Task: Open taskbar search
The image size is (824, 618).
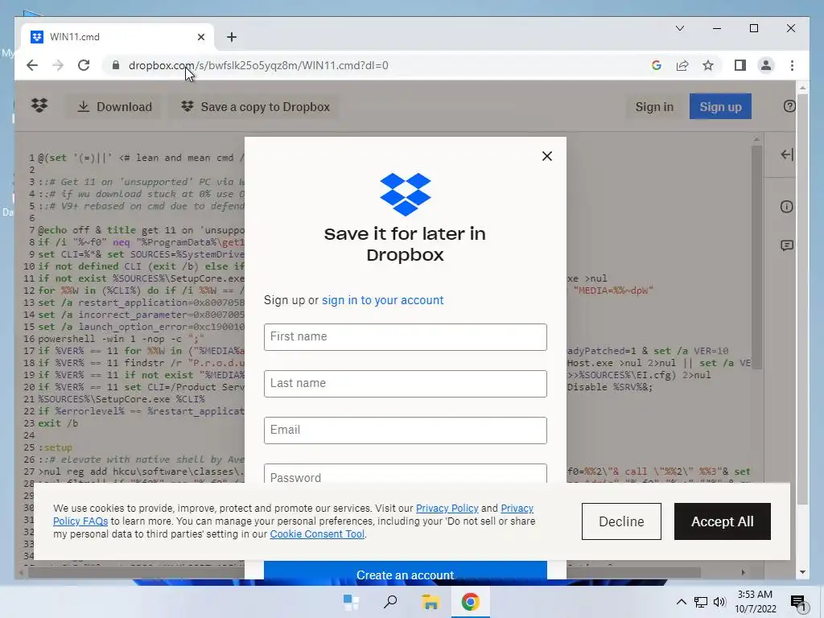Action: click(x=390, y=602)
